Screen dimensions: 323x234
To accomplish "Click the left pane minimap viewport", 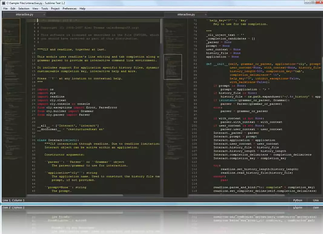I will [x=11, y=31].
